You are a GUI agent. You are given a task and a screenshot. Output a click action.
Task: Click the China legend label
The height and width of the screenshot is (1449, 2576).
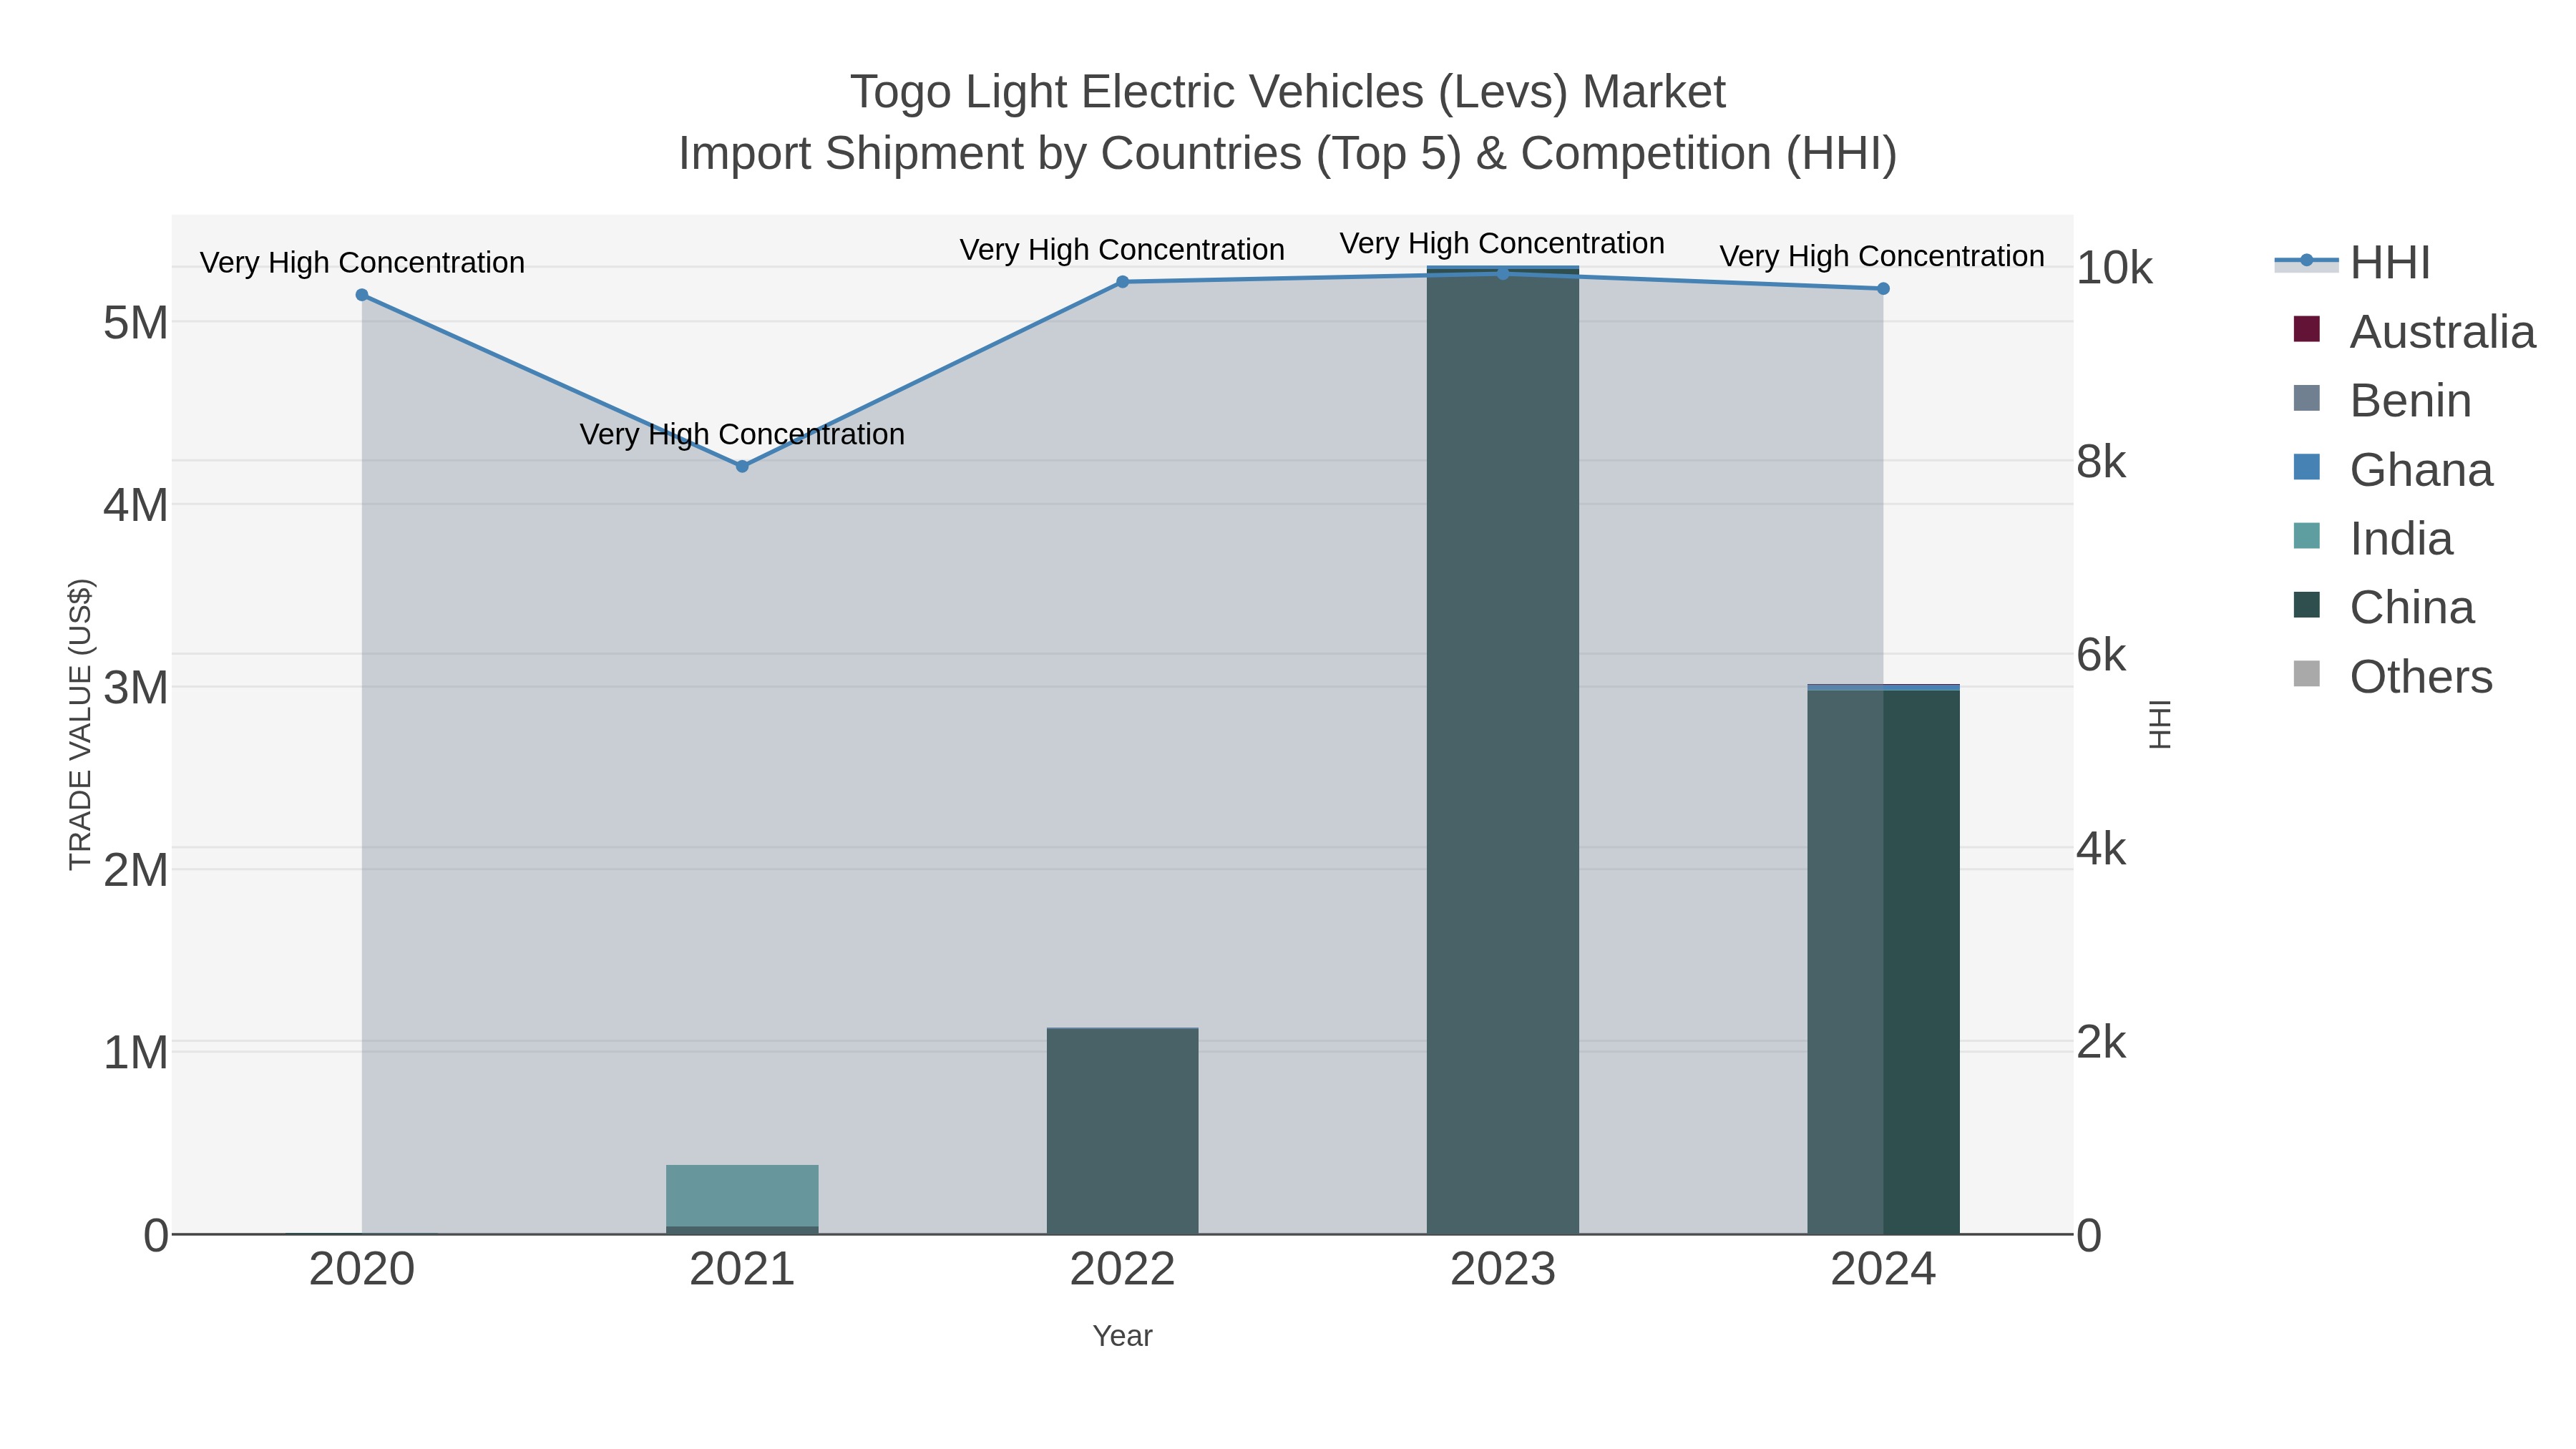pos(2412,608)
